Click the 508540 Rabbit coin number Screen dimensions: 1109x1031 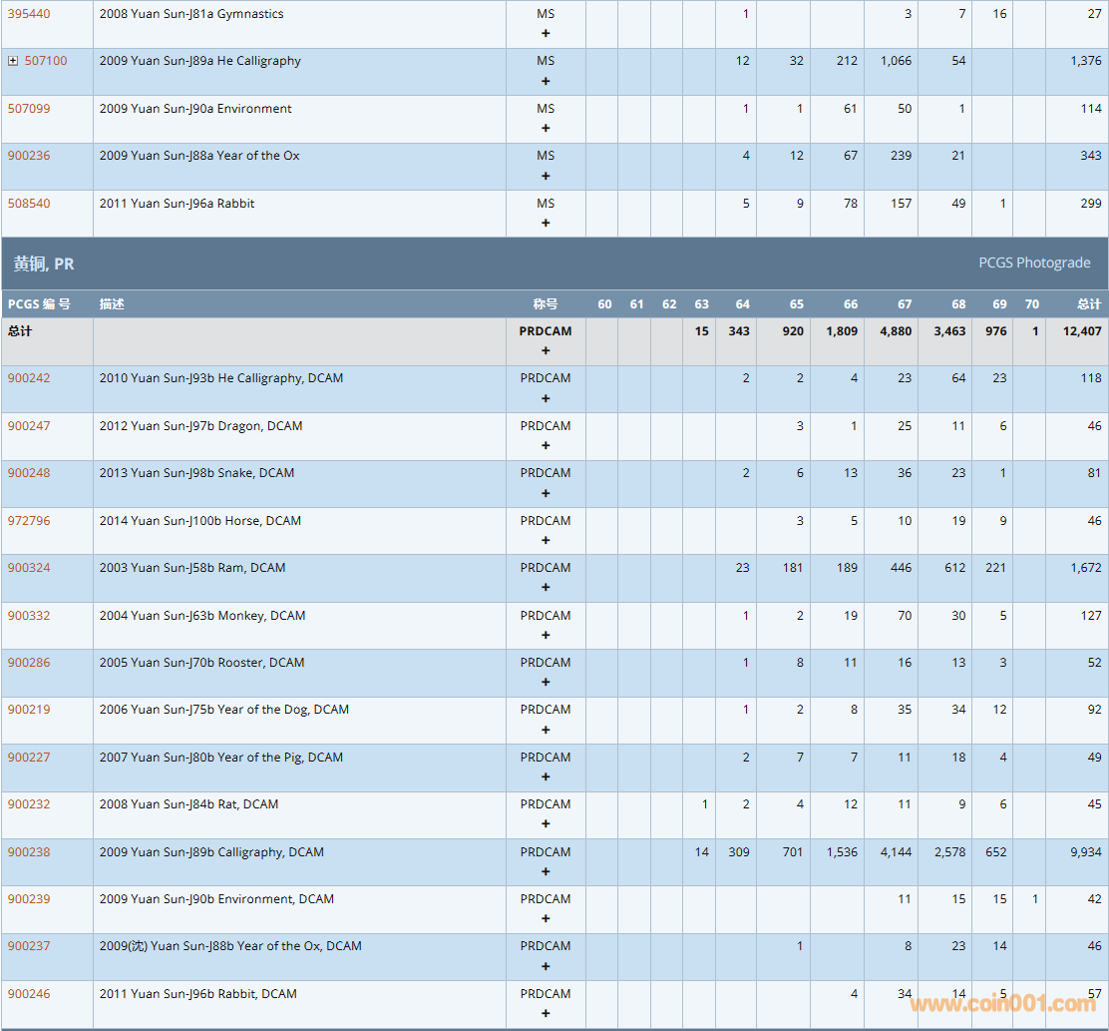click(28, 204)
